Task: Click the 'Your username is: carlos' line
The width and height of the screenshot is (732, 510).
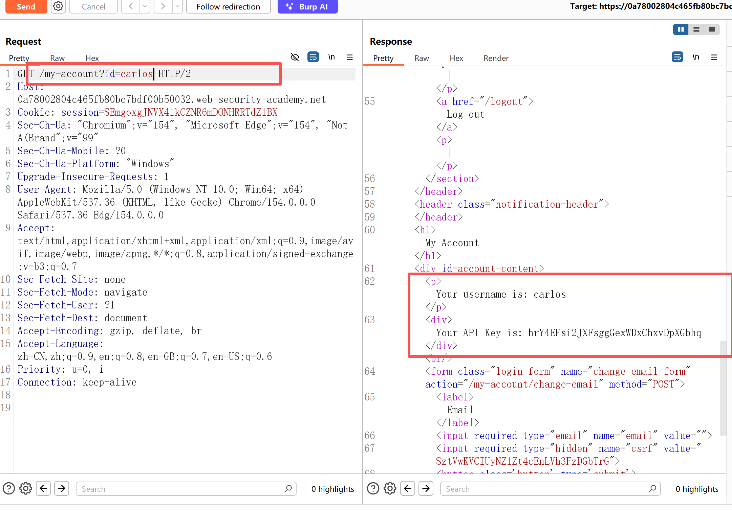Action: [501, 294]
